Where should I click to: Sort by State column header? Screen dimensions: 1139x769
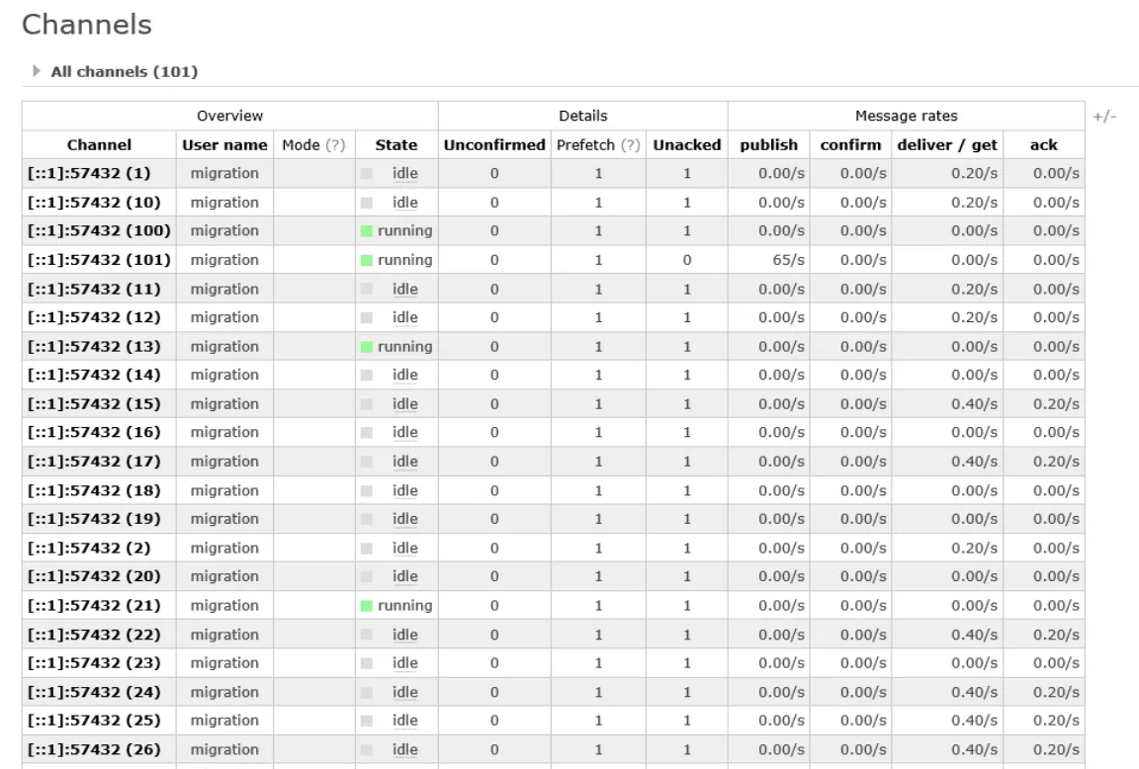click(x=395, y=144)
